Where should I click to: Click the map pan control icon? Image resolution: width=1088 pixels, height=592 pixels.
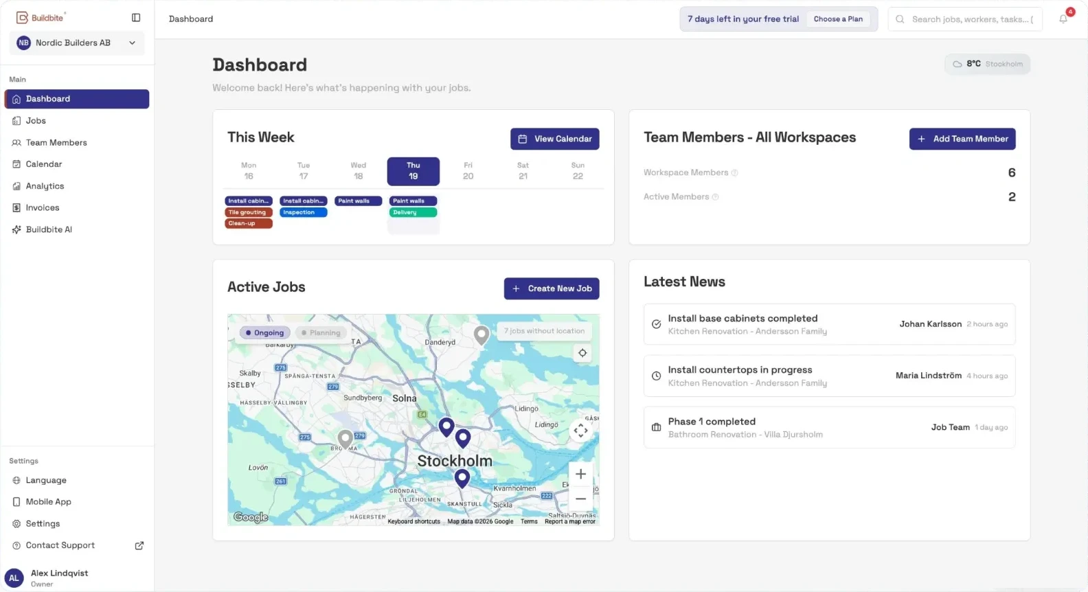click(x=581, y=431)
